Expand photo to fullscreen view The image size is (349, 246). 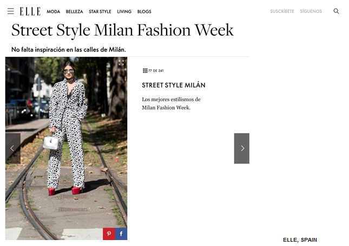(121, 63)
